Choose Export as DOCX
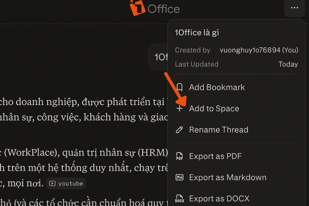 pos(236,198)
